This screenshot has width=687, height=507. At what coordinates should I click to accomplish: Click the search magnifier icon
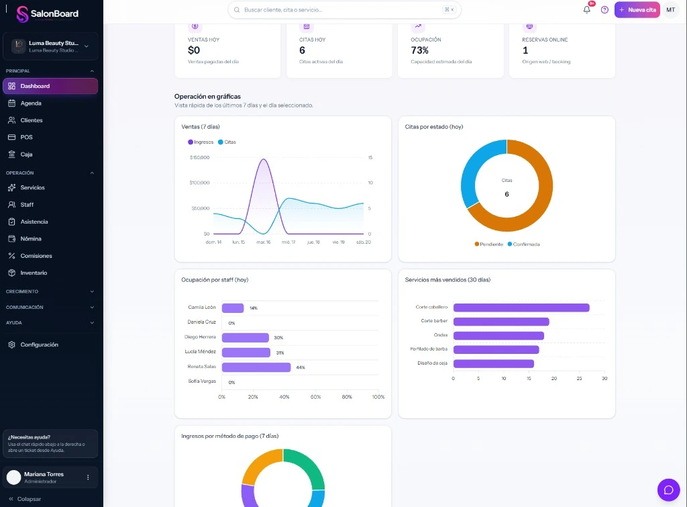[237, 9]
